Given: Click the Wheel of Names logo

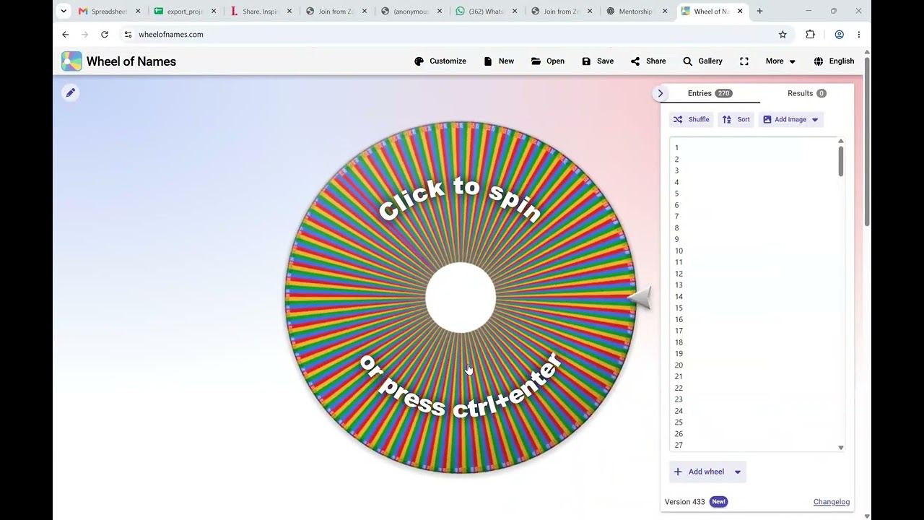Looking at the screenshot, I should click(119, 61).
